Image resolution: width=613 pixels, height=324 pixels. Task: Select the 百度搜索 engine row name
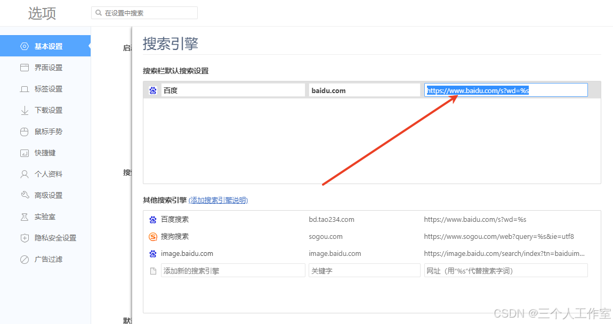click(x=175, y=219)
